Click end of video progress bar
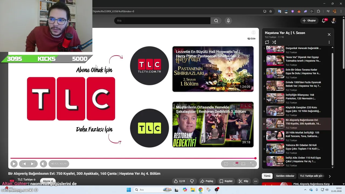Image resolution: width=345 pixels, height=194 pixels. point(255,158)
